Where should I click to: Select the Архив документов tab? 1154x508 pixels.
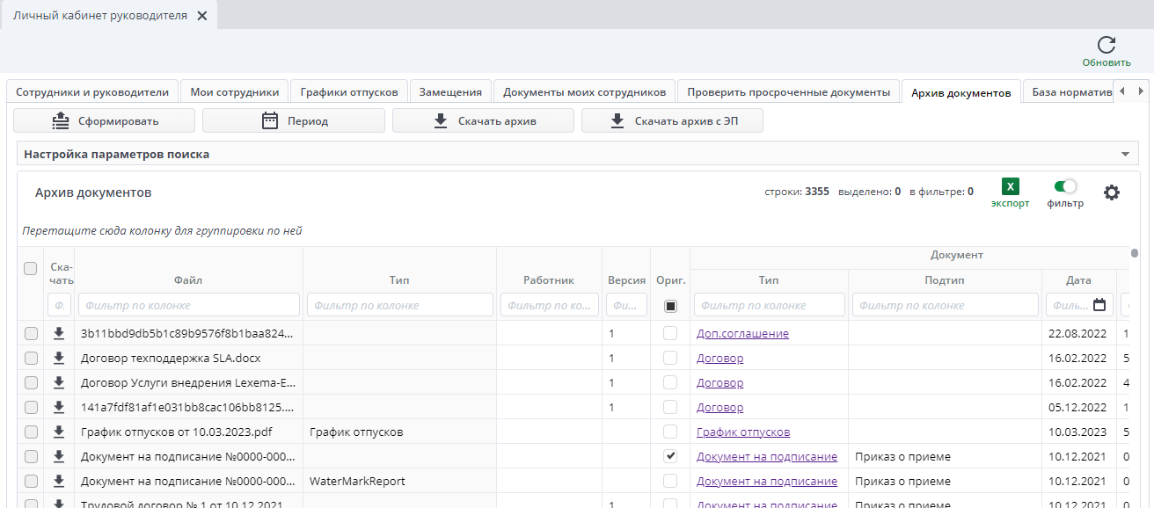[961, 91]
